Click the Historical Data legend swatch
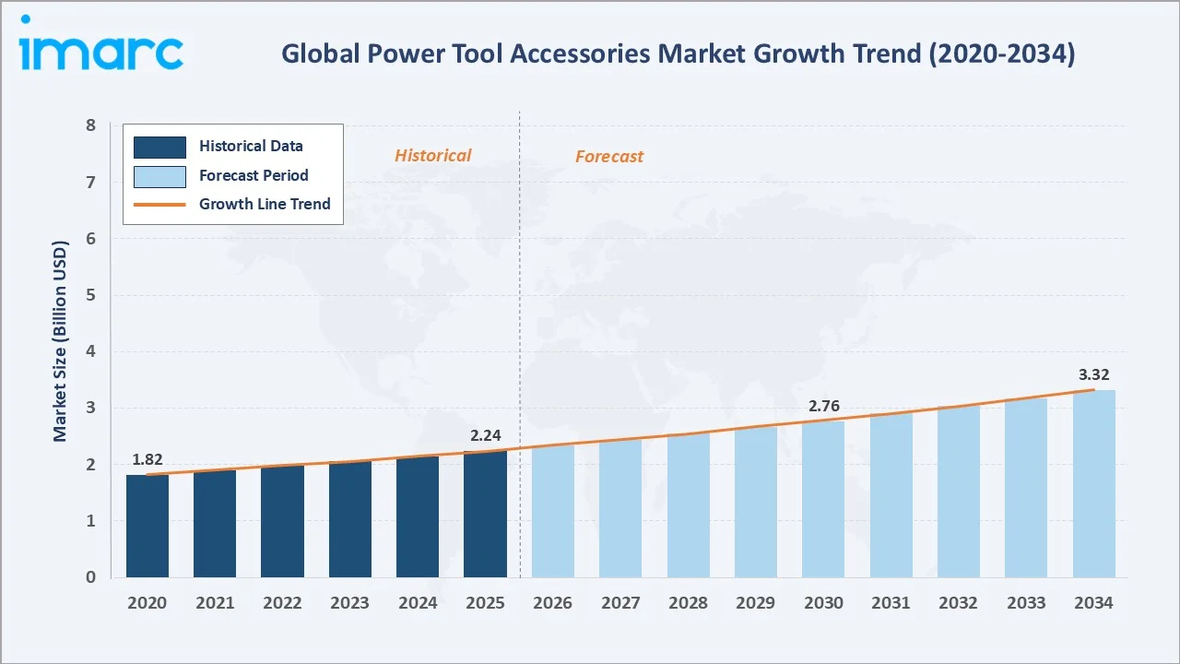The height and width of the screenshot is (664, 1180). [x=159, y=147]
